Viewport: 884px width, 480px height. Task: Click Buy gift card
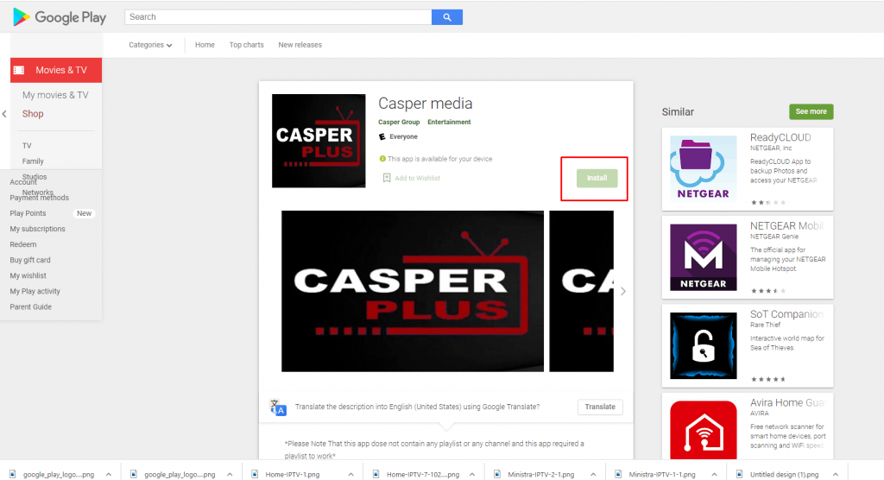[x=30, y=260]
